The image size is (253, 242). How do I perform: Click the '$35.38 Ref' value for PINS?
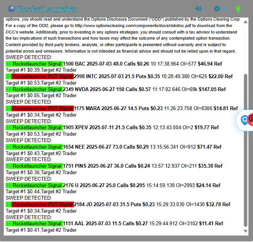[210, 166]
